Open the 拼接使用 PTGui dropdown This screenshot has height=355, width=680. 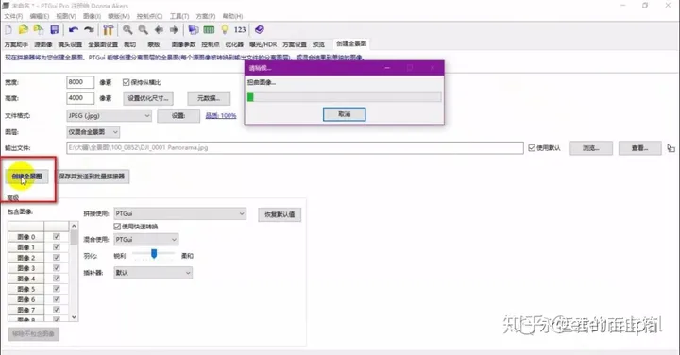(x=180, y=213)
